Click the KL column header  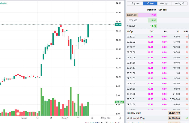[178, 31]
